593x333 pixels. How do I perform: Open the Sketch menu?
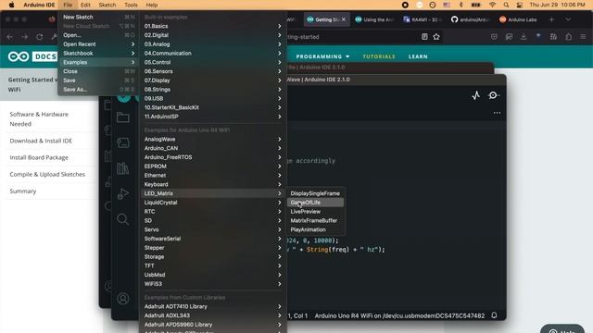107,5
